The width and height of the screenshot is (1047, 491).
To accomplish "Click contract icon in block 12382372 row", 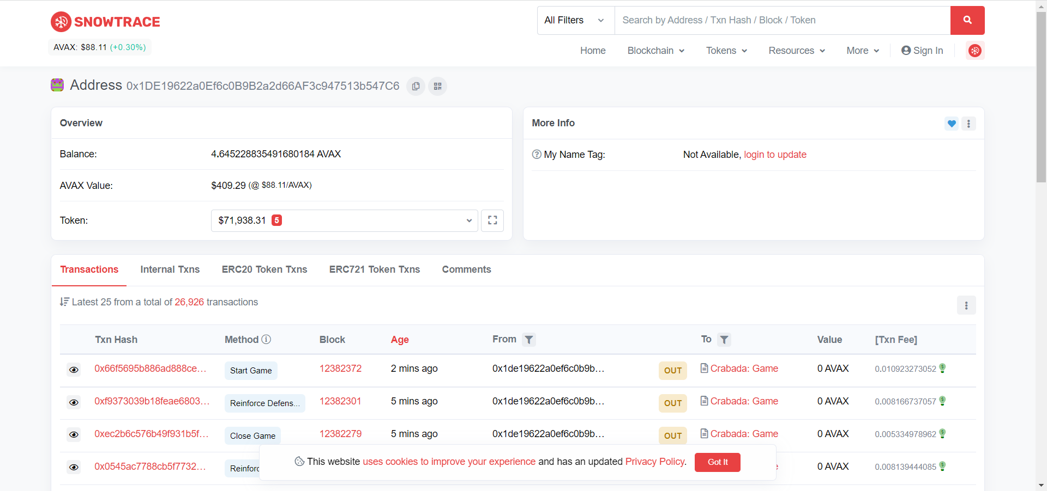I will 704,368.
